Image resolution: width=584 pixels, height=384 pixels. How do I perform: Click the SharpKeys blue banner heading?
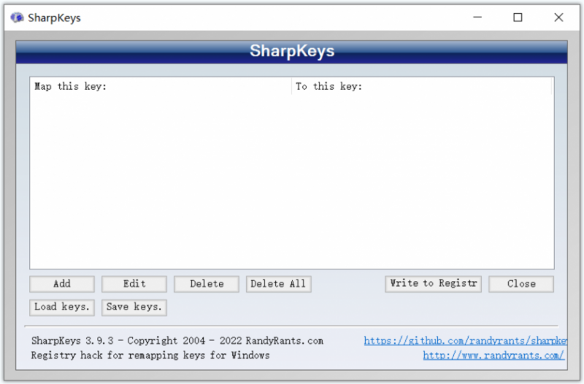pyautogui.click(x=292, y=51)
